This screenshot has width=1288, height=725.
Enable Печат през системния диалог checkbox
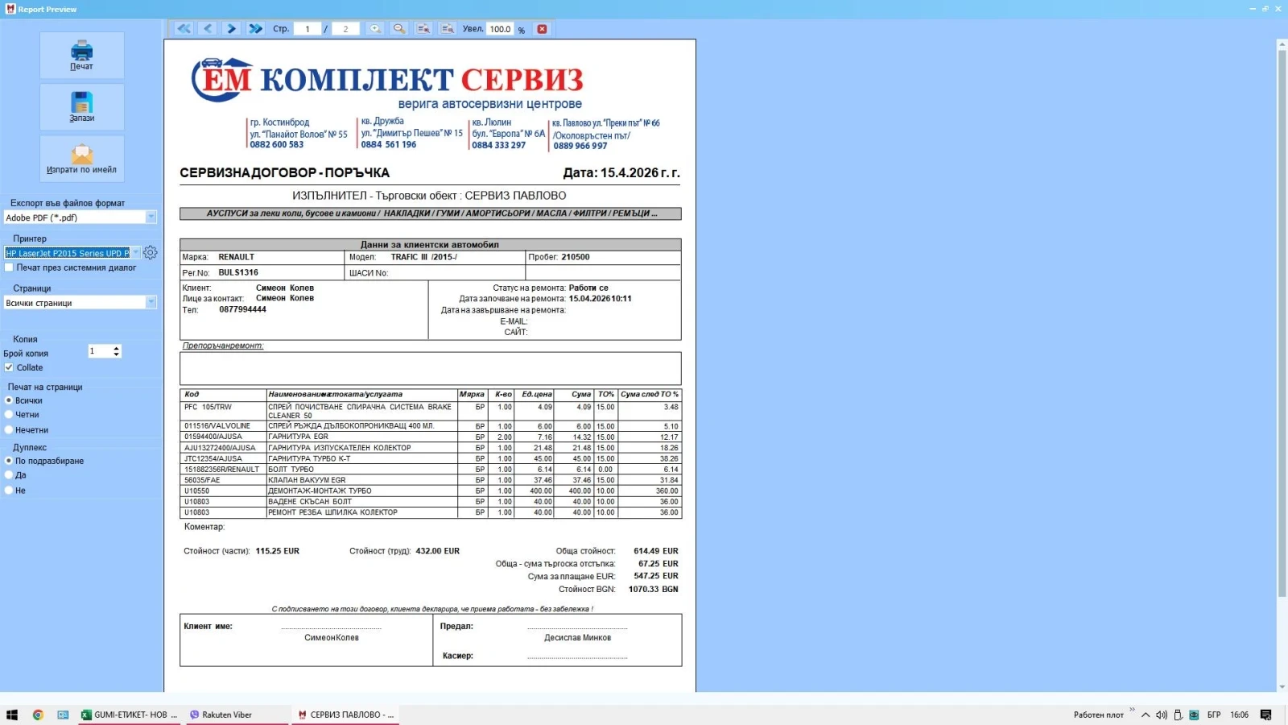click(x=9, y=267)
